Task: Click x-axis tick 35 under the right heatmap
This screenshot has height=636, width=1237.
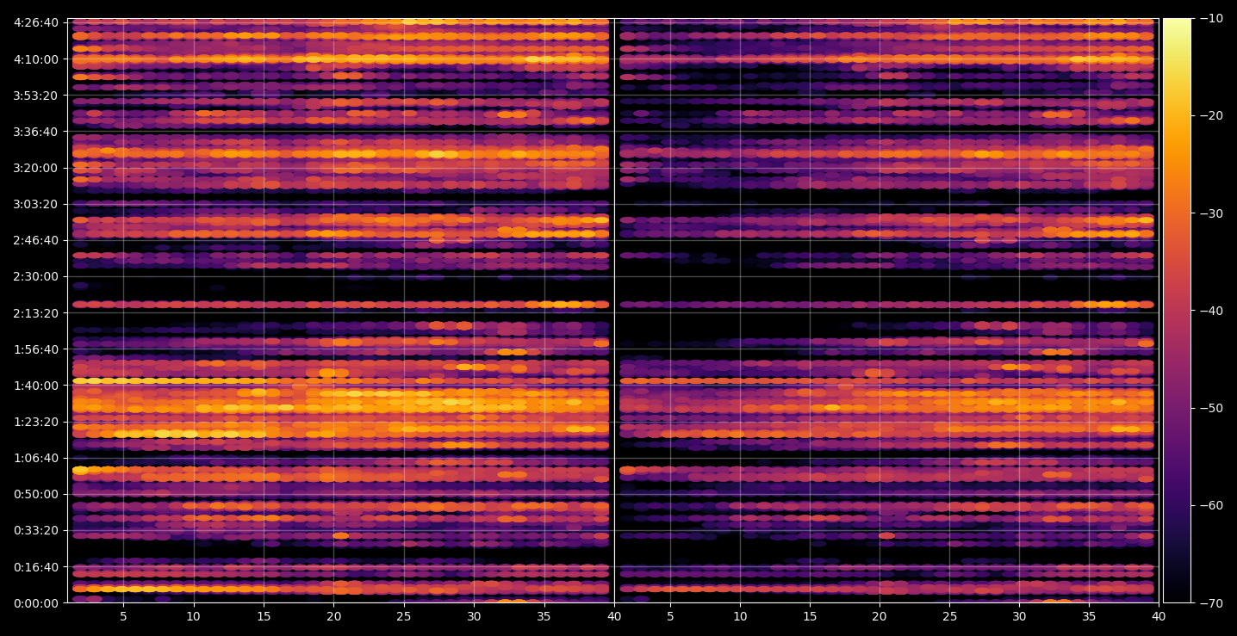Action: click(x=1091, y=616)
